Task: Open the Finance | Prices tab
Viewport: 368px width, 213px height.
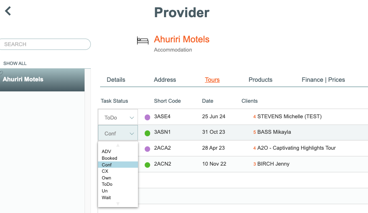Action: 323,80
